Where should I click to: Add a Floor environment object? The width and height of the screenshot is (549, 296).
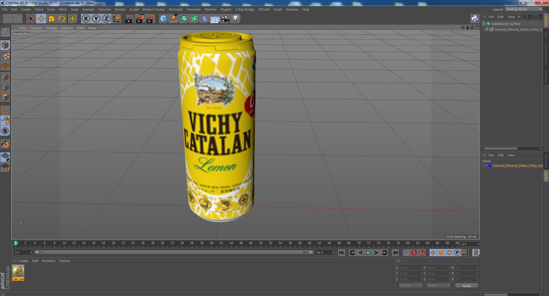tap(215, 19)
